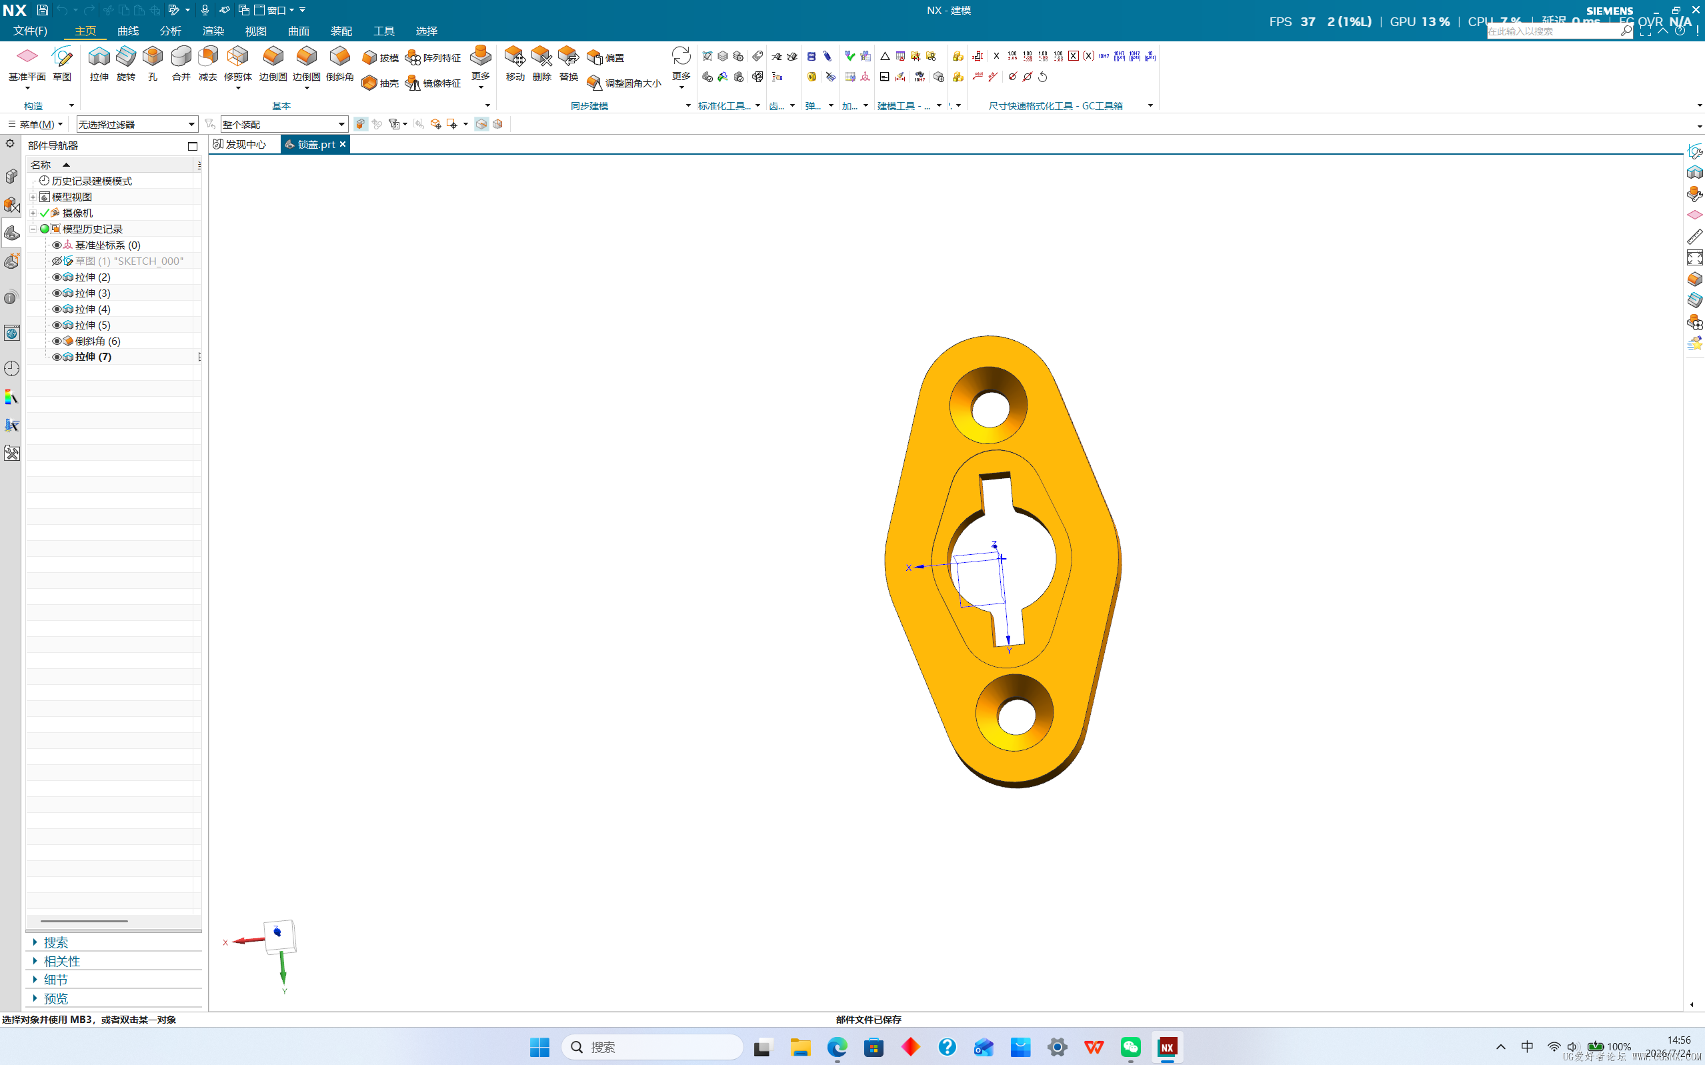The height and width of the screenshot is (1065, 1705).
Task: Switch to the 分析 ribbon tab
Action: click(171, 31)
